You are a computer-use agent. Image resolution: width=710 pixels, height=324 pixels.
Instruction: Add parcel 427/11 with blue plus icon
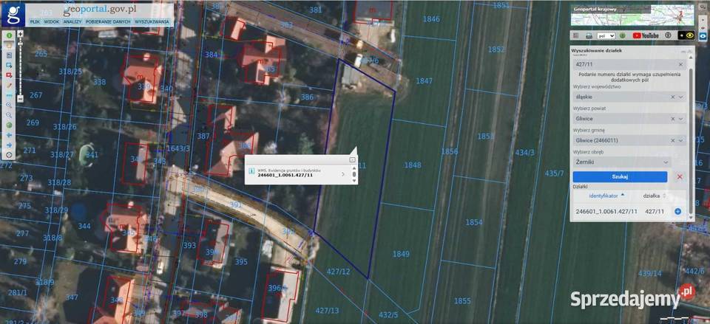click(x=678, y=211)
